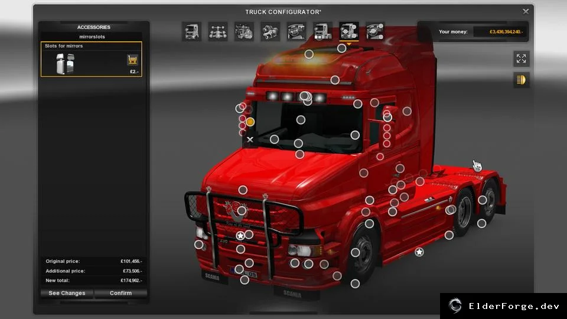
Task: Click the Your money amount field
Action: (500, 32)
